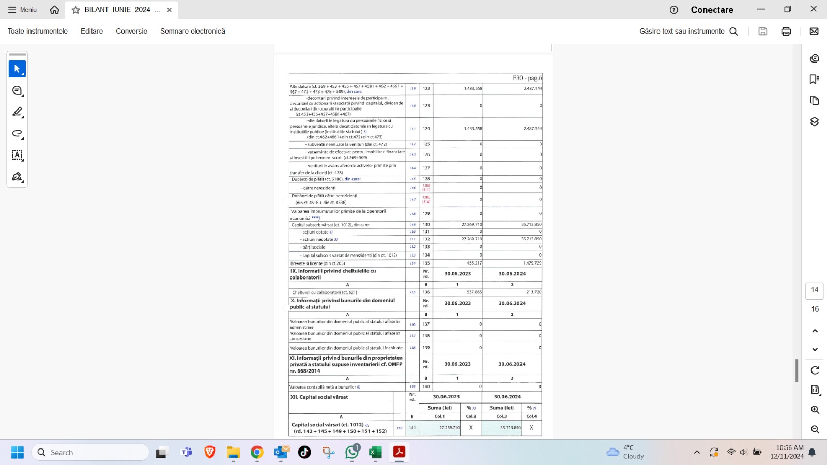Expand hidden system tray icons

click(x=697, y=453)
